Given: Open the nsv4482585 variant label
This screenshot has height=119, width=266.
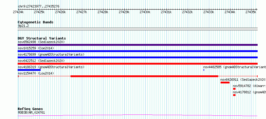Looking at the screenshot, I should 235,67.
